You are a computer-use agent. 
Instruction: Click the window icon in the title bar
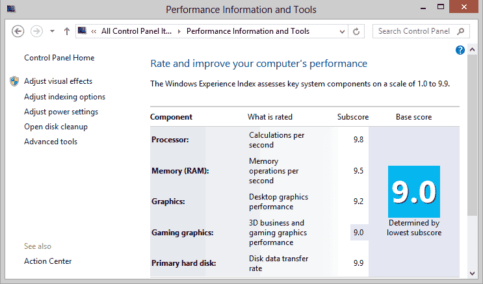(12, 9)
